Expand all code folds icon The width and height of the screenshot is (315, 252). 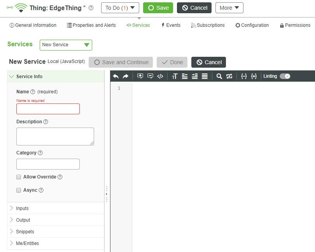(x=254, y=76)
